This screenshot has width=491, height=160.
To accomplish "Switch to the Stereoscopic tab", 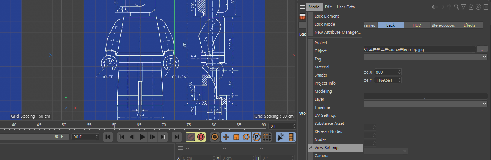I will 443,25.
